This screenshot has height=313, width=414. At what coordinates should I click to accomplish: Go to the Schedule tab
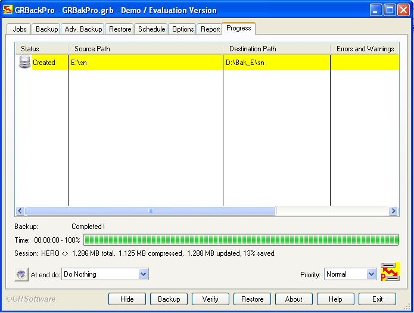click(151, 29)
